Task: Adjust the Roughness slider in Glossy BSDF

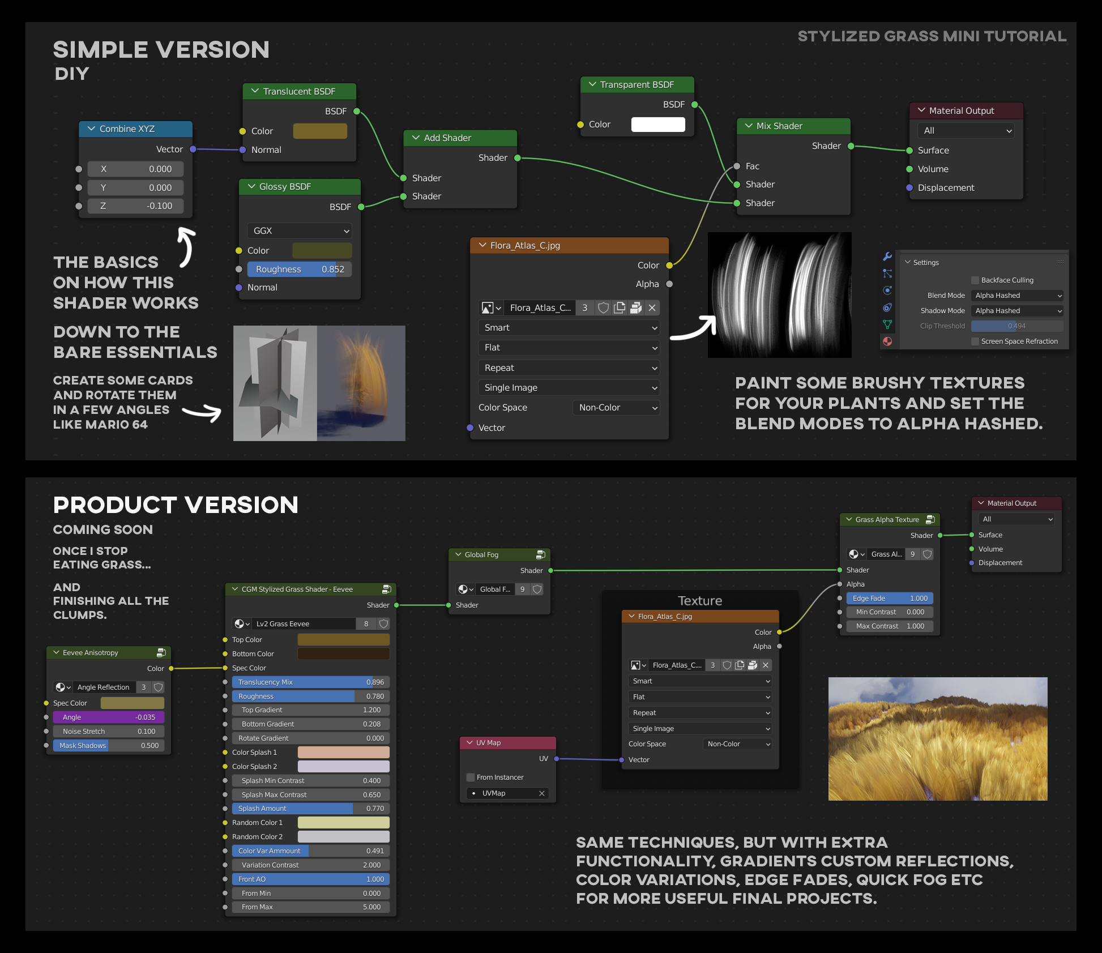Action: (x=299, y=270)
